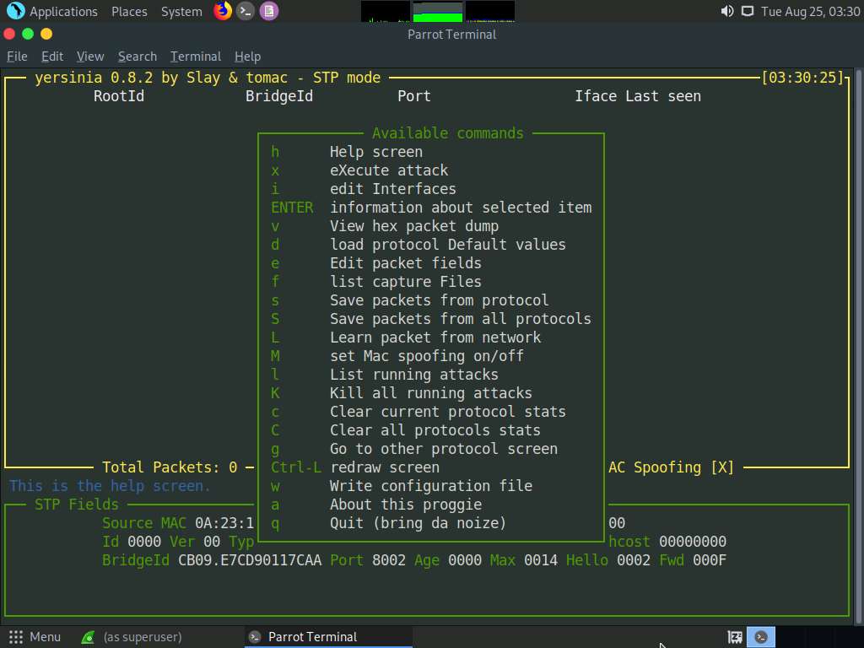
Task: Click the yellow window button
Action: pyautogui.click(x=46, y=34)
